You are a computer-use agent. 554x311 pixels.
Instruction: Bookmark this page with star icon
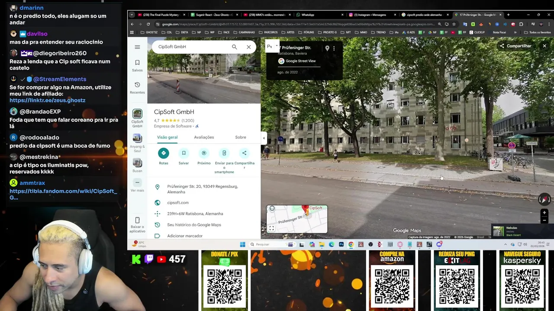click(x=454, y=24)
